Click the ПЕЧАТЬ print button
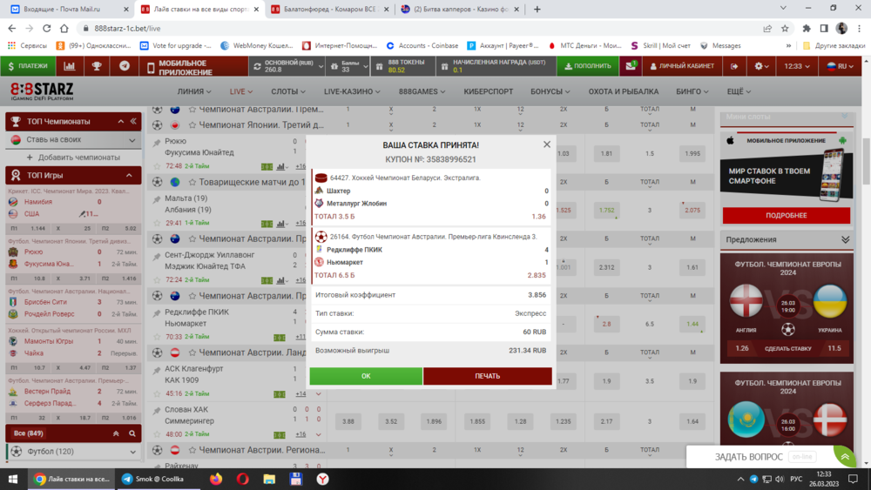 (487, 376)
